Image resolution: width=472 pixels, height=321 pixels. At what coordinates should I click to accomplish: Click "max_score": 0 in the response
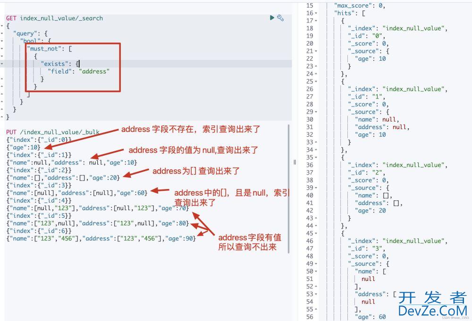point(359,5)
